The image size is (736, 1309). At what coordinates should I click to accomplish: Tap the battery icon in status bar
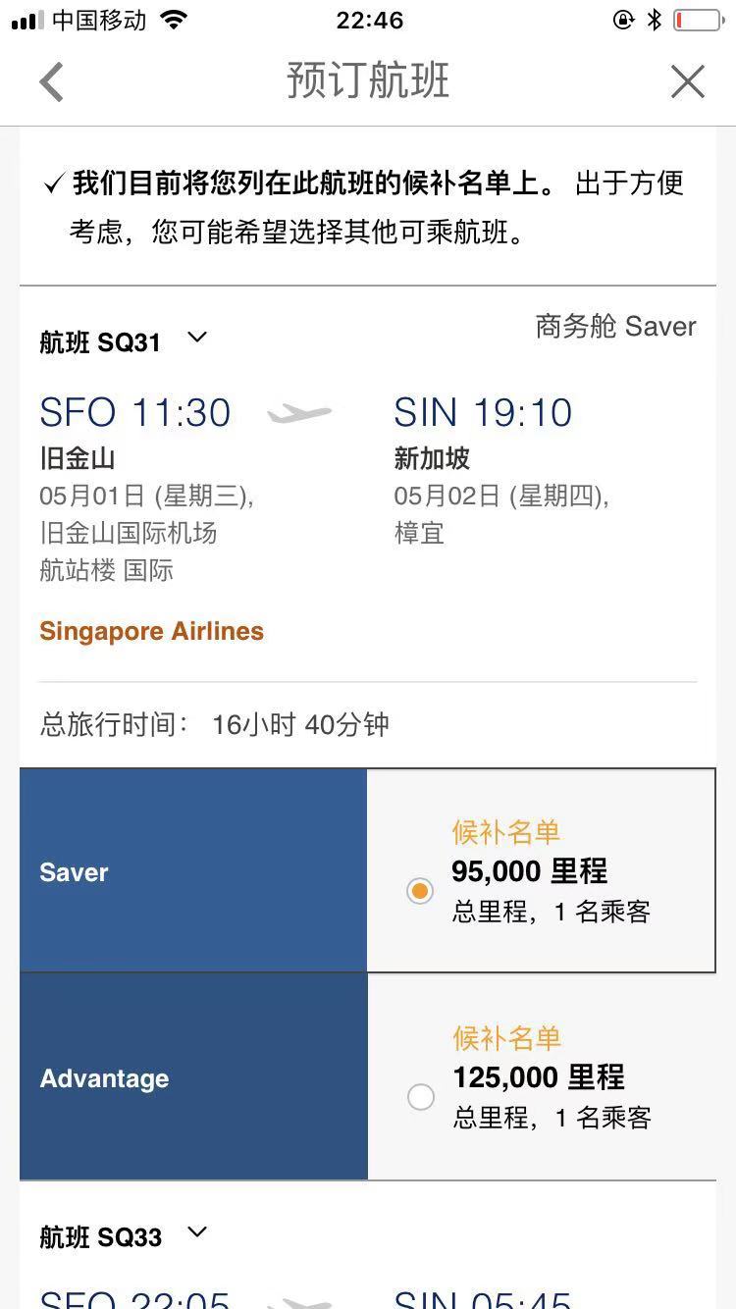[699, 20]
